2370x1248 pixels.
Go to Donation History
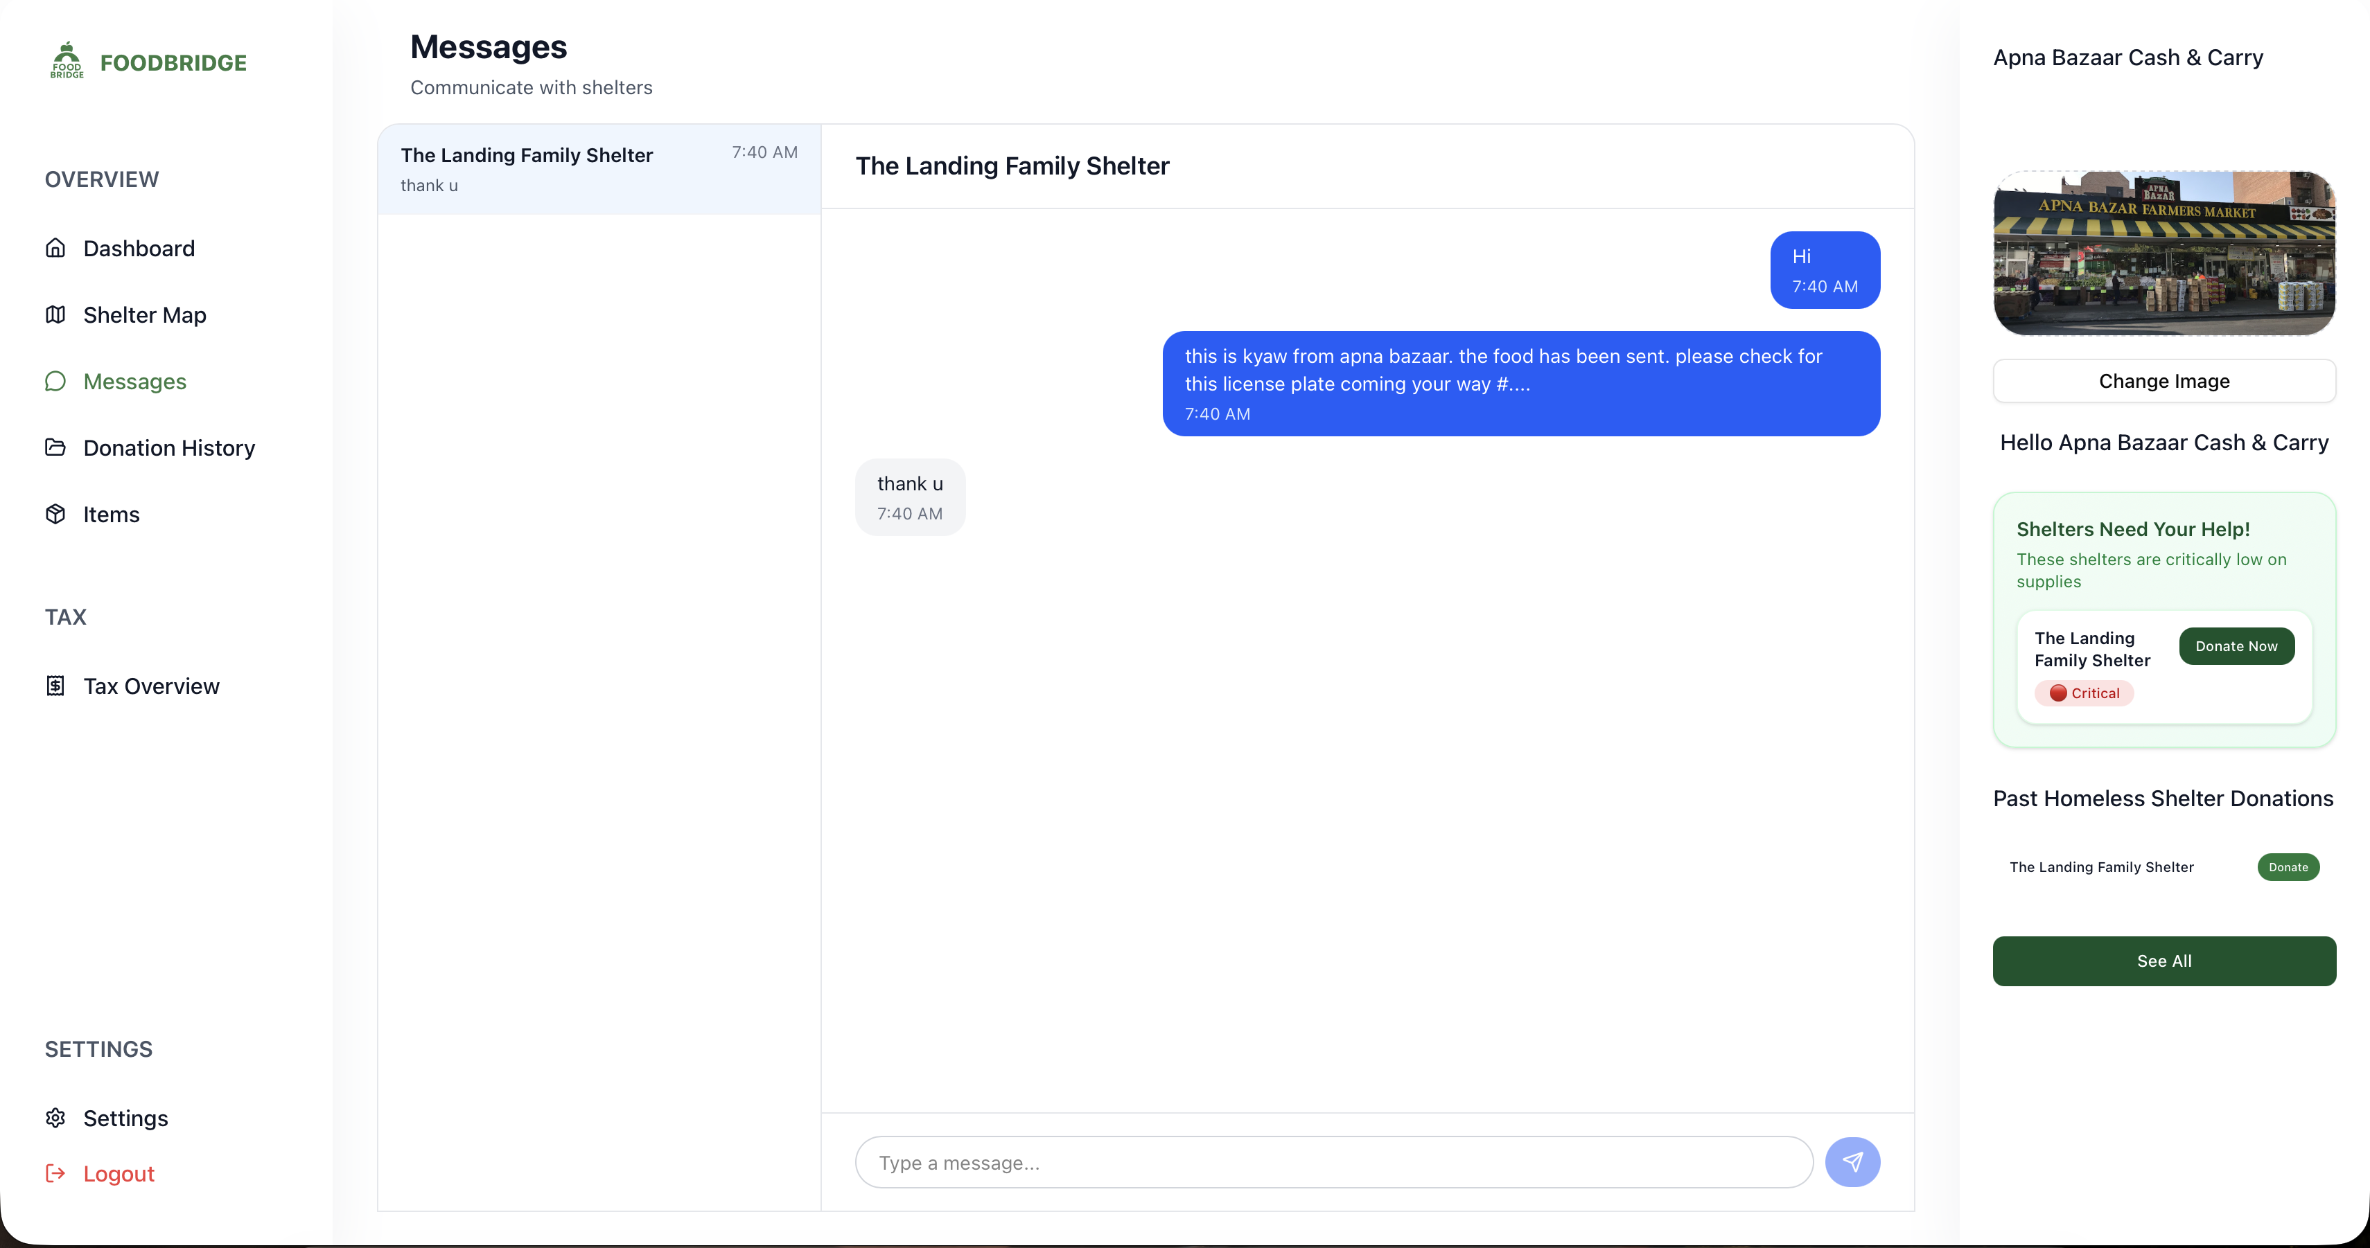(169, 448)
